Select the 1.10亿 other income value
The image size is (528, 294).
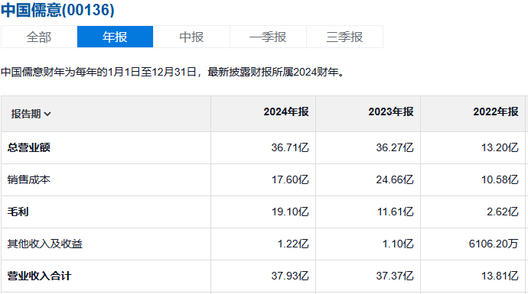coord(398,244)
